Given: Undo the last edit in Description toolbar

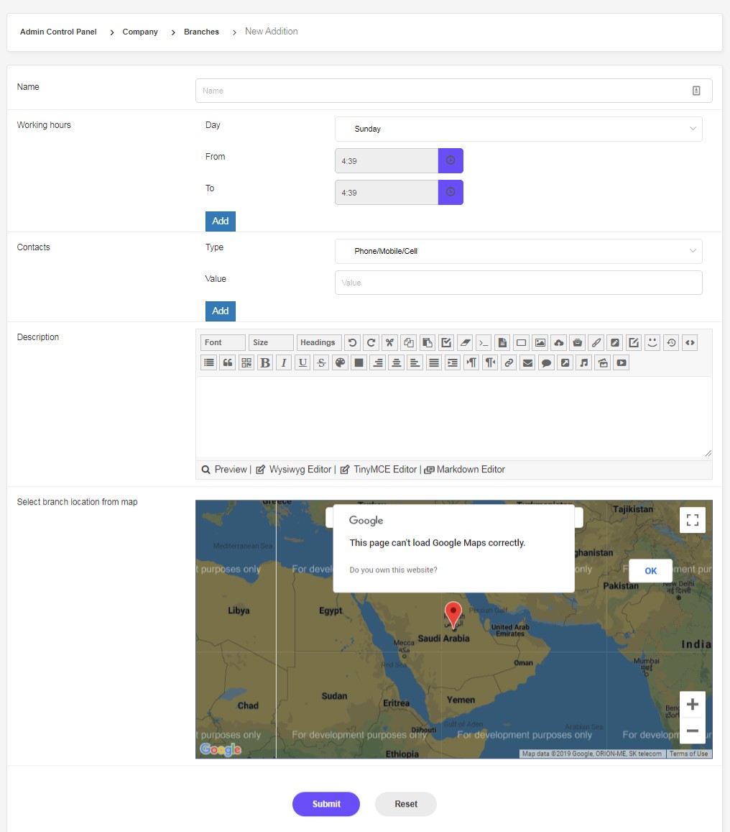Looking at the screenshot, I should point(352,343).
